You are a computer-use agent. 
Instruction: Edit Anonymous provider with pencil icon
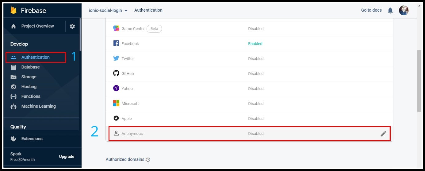[383, 134]
